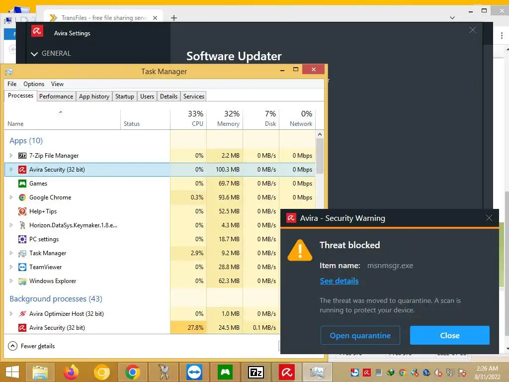Expand the Windows Explorer process group
Screen dimensions: 509x382
pos(11,281)
